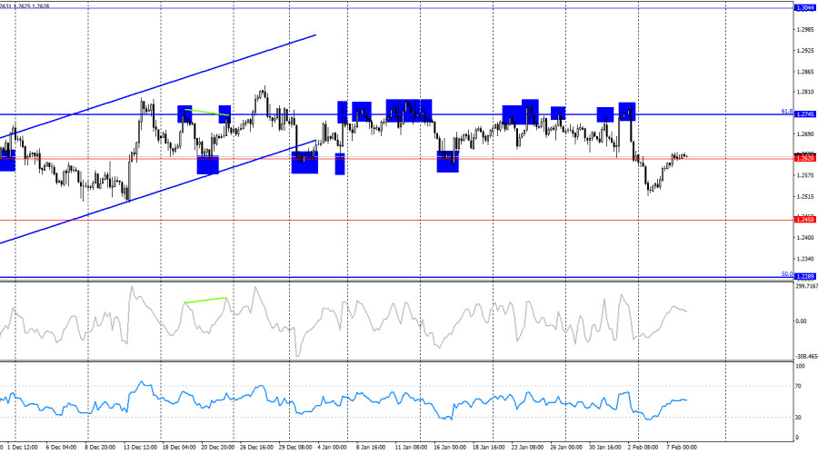Click the blue 1.3044 price level label

click(x=804, y=8)
